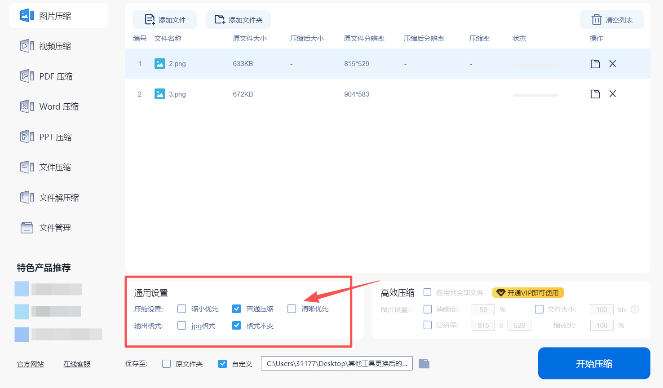This screenshot has height=388, width=663.
Task: Click the 3.png status progress bar
Action: point(535,95)
